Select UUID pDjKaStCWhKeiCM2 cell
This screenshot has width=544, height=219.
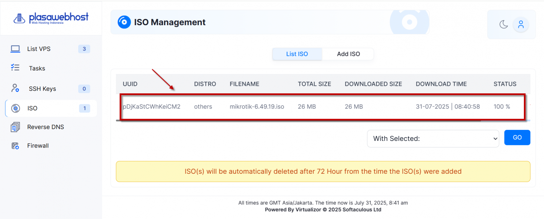[152, 107]
